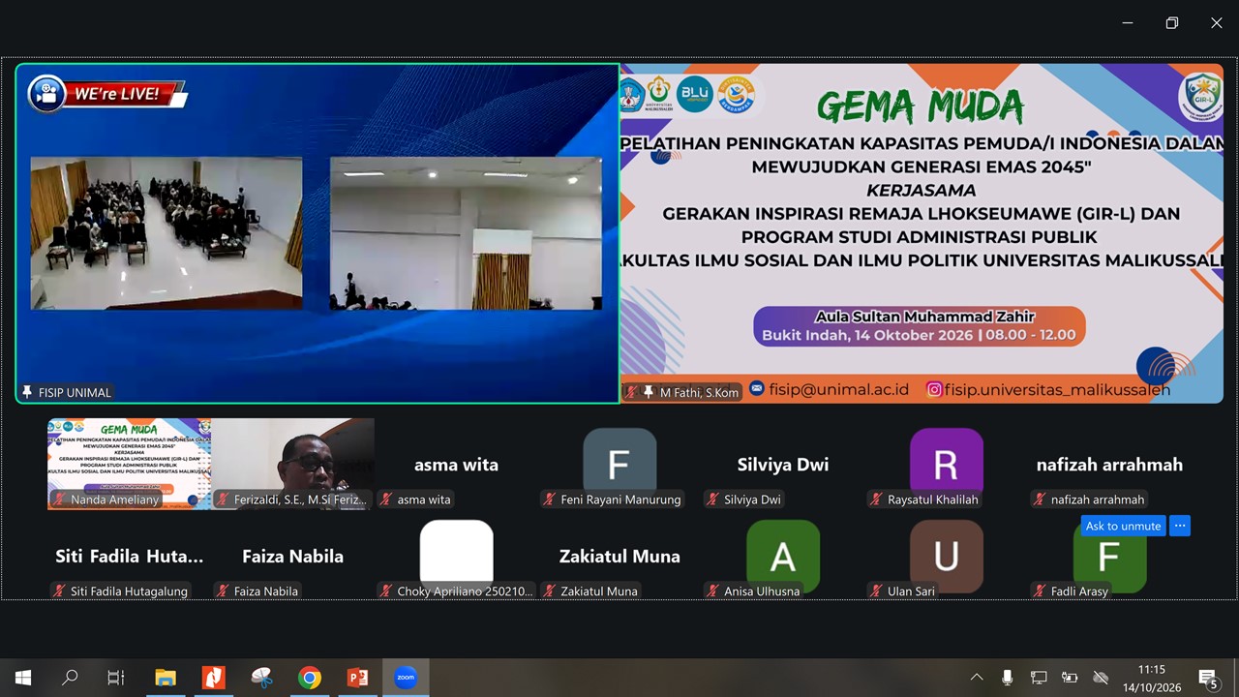Click the muted mic icon beside M Fathi, S.Kom

click(631, 392)
